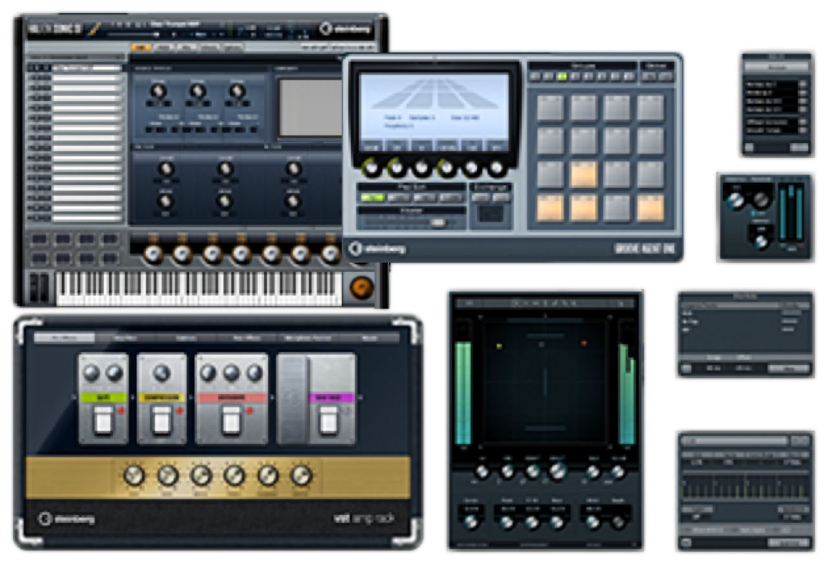Viewport: 828px width, 565px height.
Task: Click the Groove Agent ONE name badge
Action: click(x=644, y=248)
